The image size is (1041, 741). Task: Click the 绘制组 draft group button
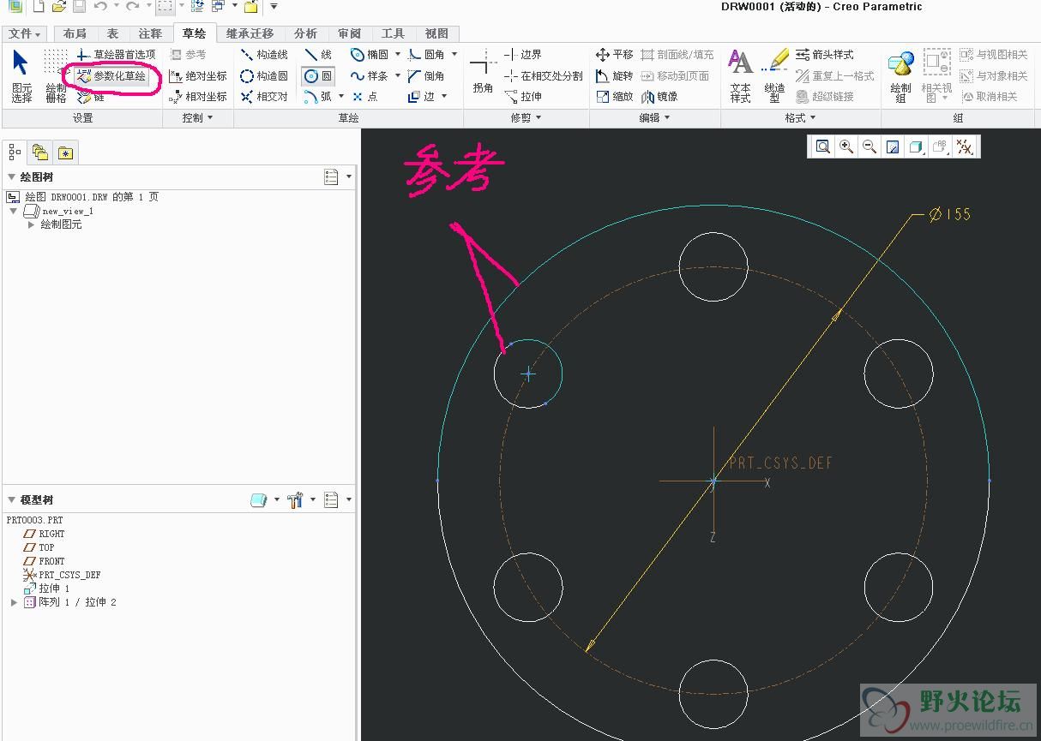pos(900,76)
